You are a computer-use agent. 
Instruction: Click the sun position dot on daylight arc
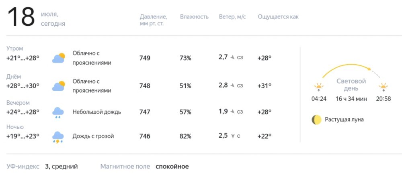click(x=369, y=69)
